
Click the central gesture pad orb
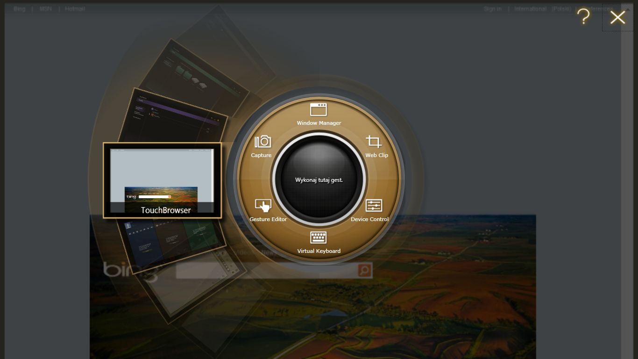319,179
